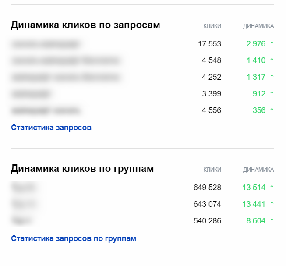
Task: Click the trend arrow beside 13 441
Action: [x=272, y=204]
